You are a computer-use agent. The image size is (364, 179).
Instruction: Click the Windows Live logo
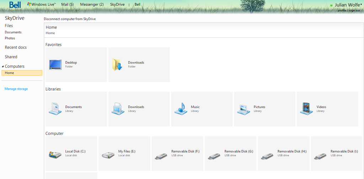point(42,4)
